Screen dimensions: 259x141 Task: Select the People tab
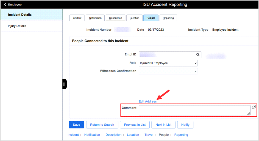(x=151, y=18)
